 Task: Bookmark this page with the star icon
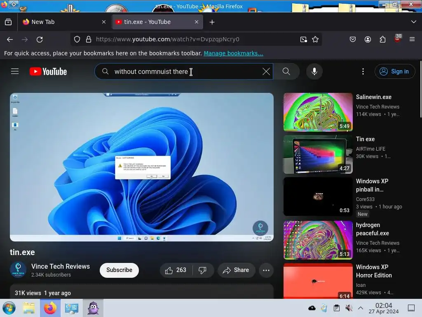pyautogui.click(x=315, y=39)
